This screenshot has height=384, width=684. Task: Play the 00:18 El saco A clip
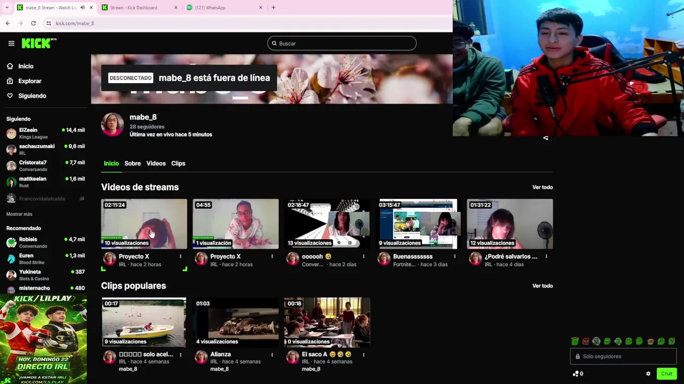(327, 322)
